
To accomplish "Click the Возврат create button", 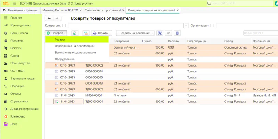I will 56,33.
